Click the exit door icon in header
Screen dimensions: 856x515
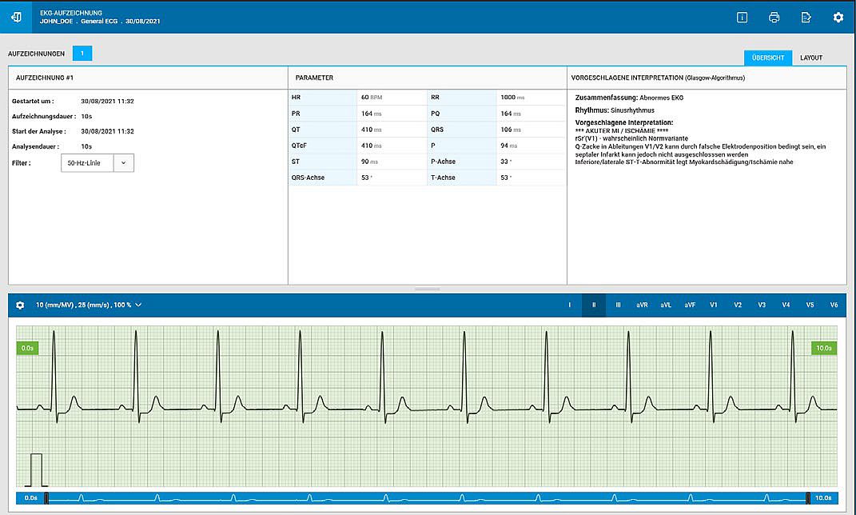(x=16, y=17)
